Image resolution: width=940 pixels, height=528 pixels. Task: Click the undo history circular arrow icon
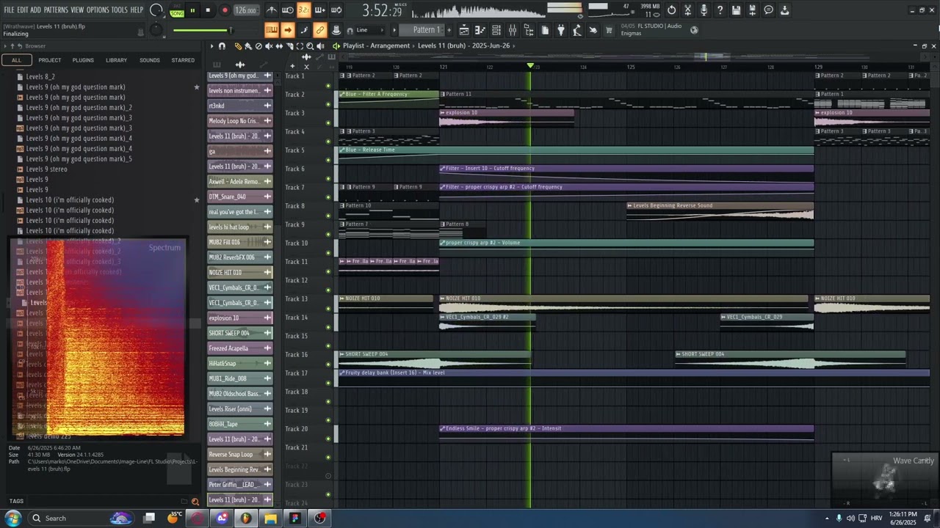(671, 10)
